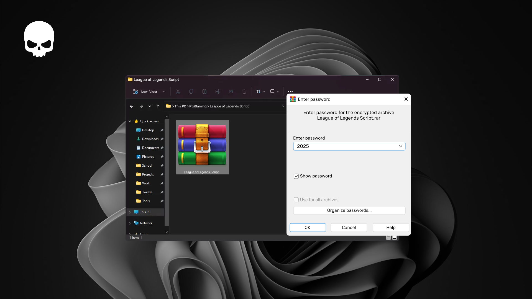Open the Tools folder in sidebar
Image resolution: width=532 pixels, height=299 pixels.
pyautogui.click(x=143, y=201)
